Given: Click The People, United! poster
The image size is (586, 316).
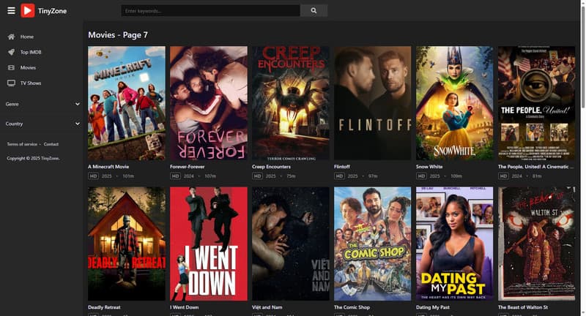Looking at the screenshot, I should pos(537,103).
